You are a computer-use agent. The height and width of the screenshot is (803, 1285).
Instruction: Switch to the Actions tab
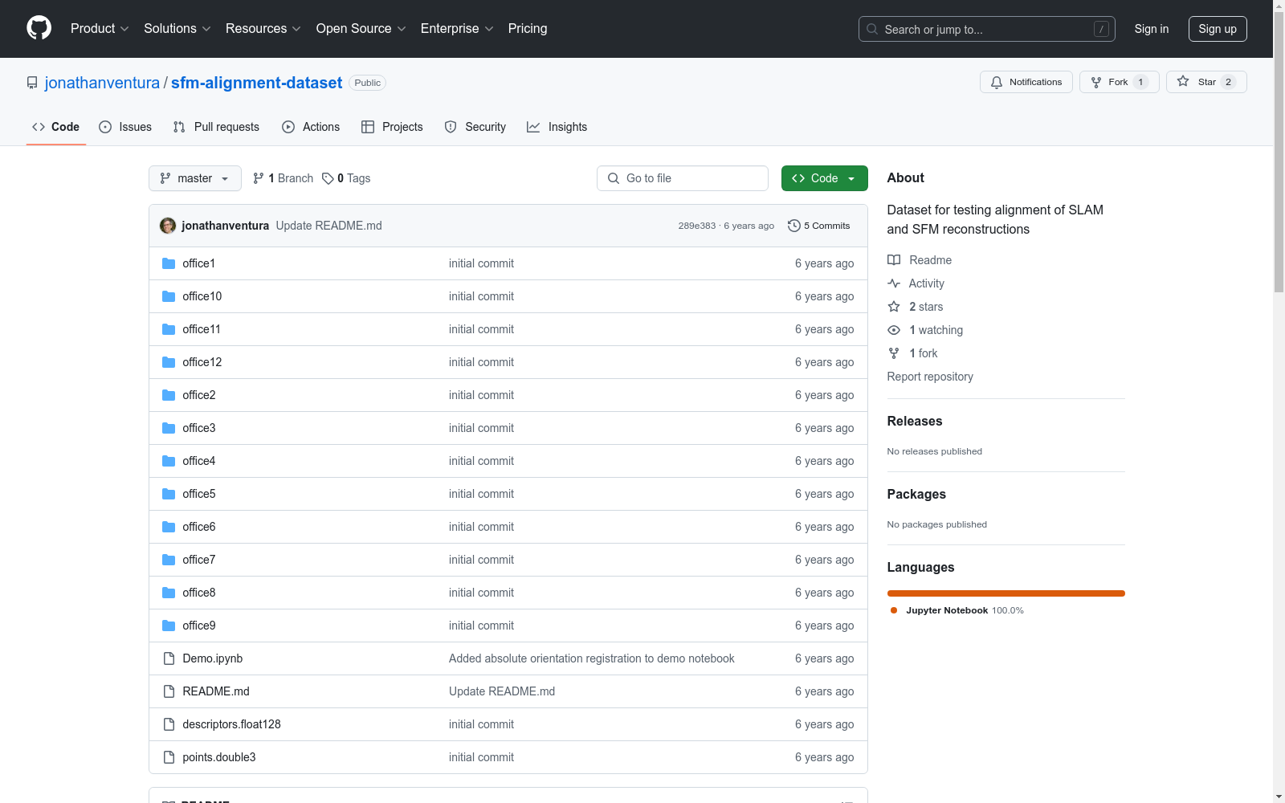[x=311, y=127]
